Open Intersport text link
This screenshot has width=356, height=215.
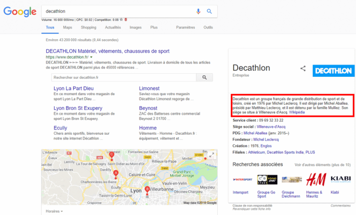point(241,192)
